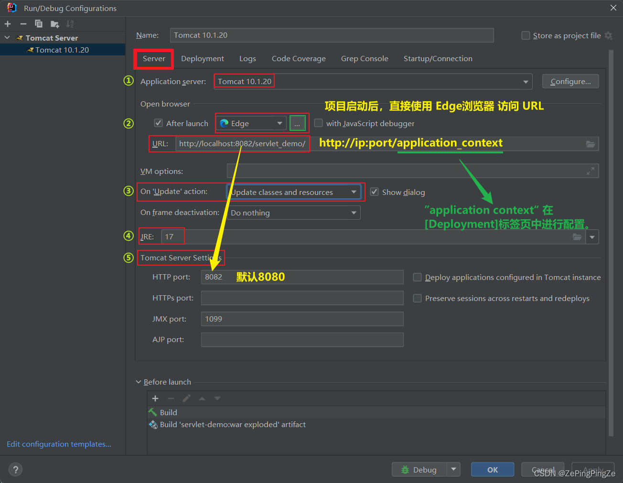The image size is (623, 483).
Task: Select the Build launch task
Action: click(376, 412)
